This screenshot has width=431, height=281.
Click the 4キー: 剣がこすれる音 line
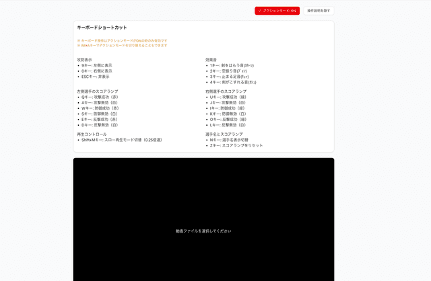pos(233,82)
